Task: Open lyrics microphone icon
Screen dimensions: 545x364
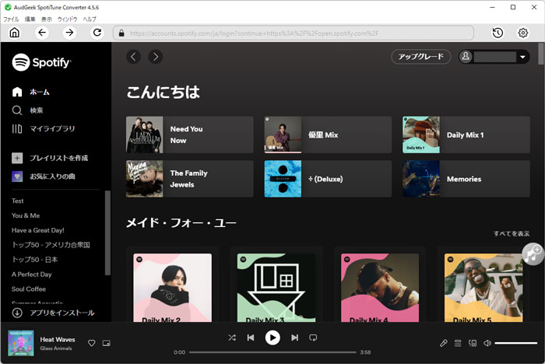Action: pos(444,343)
